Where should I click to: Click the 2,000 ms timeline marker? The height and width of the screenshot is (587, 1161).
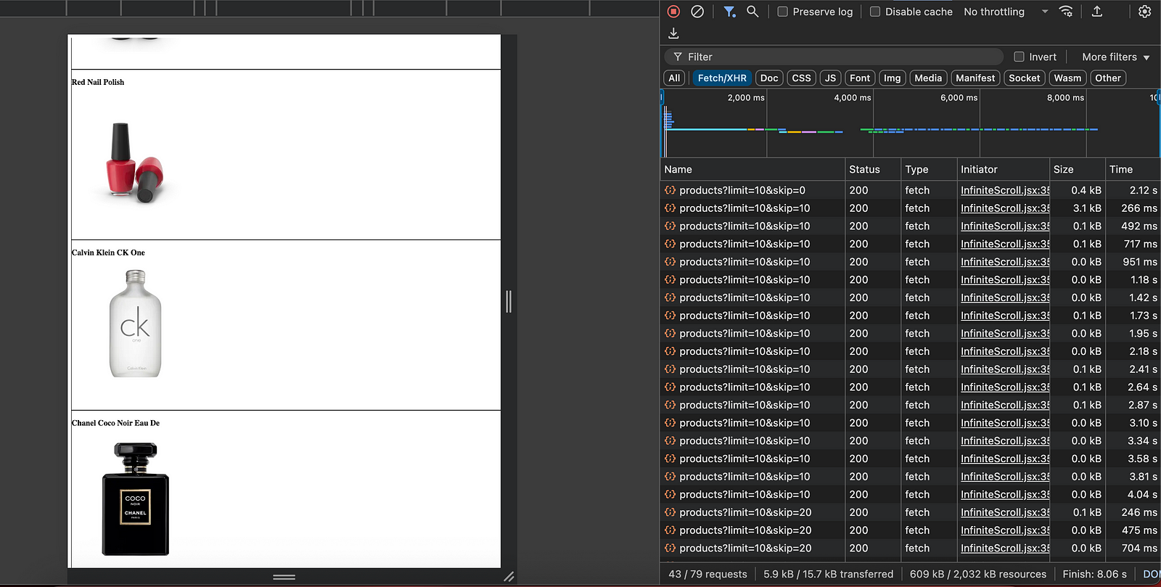[x=746, y=97]
